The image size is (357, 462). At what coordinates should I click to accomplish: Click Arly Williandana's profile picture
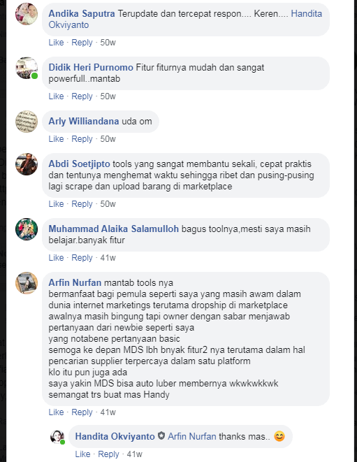(27, 122)
